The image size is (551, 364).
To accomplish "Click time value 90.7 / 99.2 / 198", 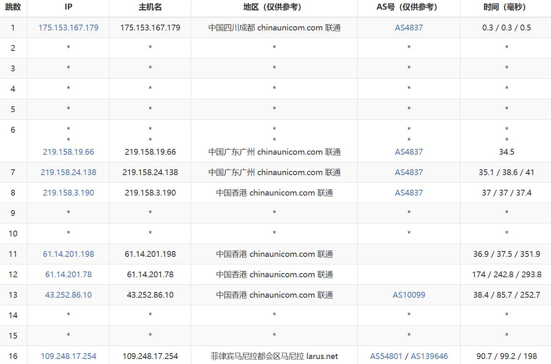I will click(x=506, y=356).
